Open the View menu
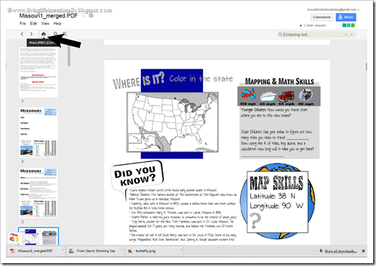The image size is (376, 266). click(x=45, y=23)
